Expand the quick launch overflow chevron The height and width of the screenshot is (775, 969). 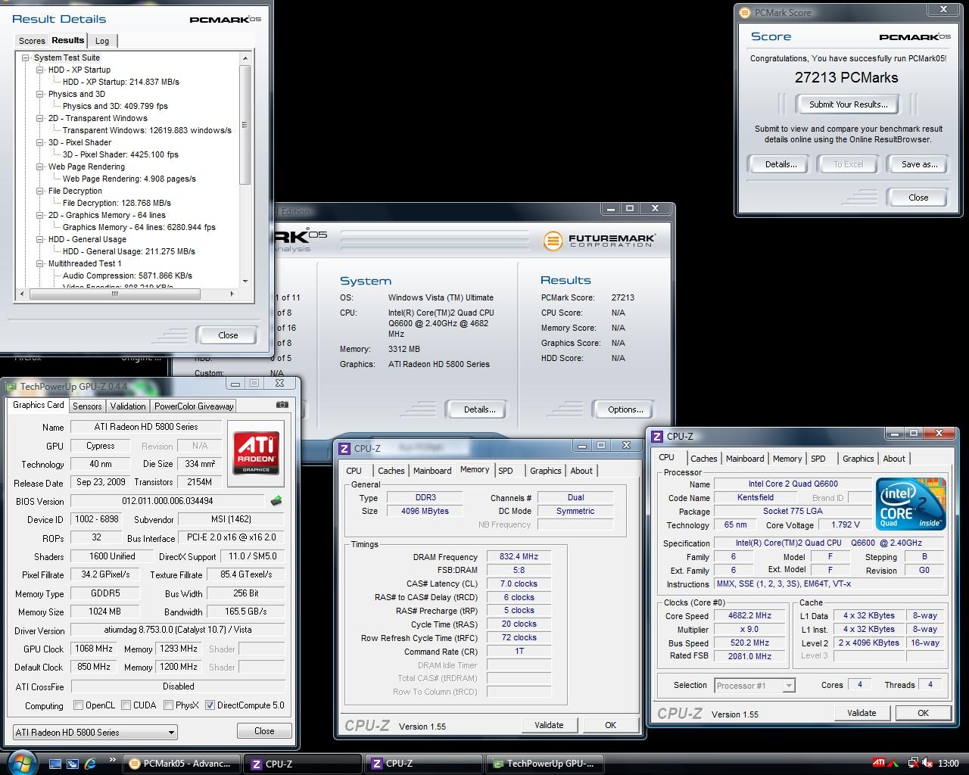point(113,760)
